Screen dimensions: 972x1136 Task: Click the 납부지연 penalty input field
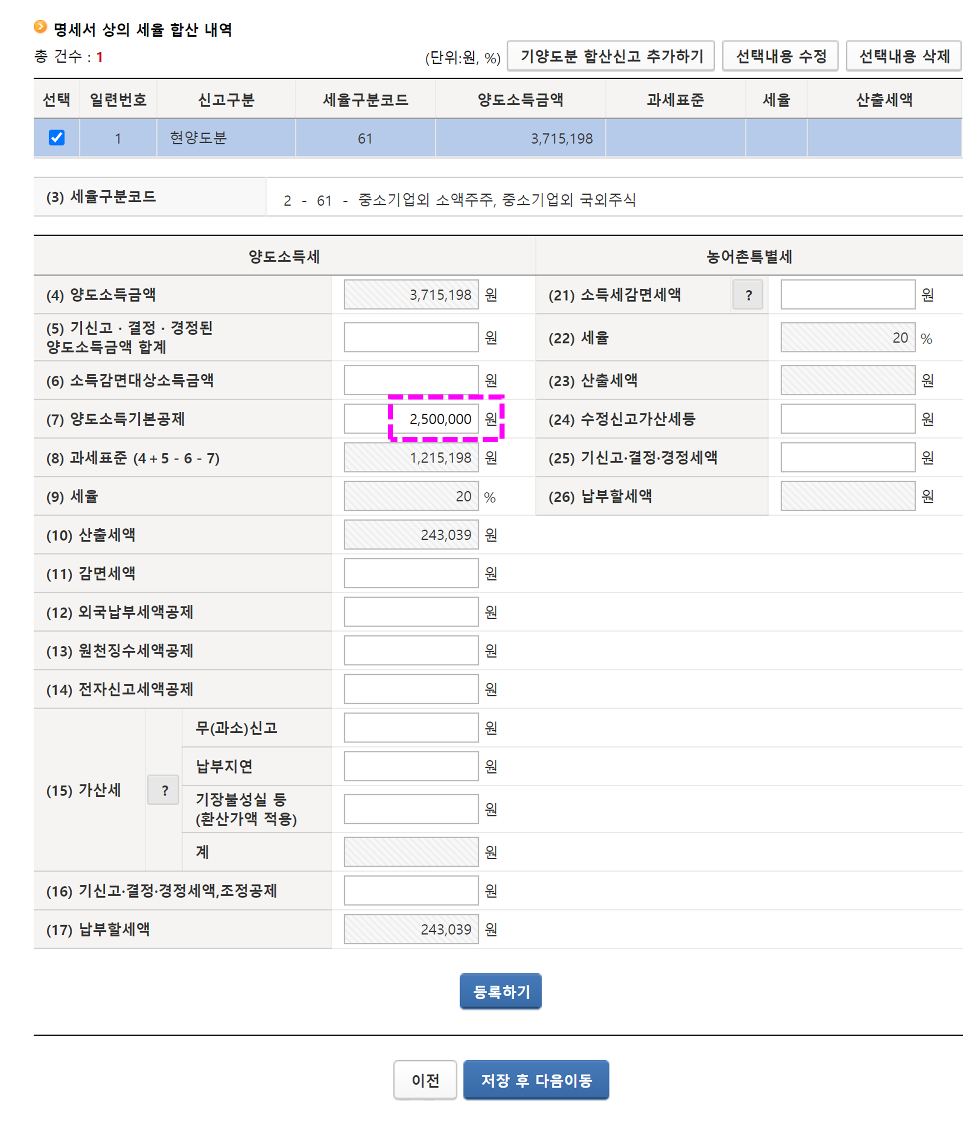point(411,766)
